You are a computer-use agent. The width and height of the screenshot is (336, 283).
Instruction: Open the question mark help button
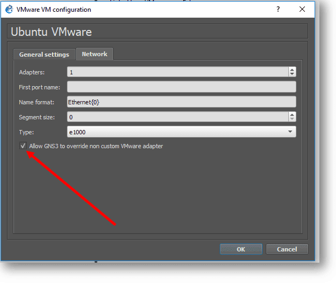click(x=278, y=9)
